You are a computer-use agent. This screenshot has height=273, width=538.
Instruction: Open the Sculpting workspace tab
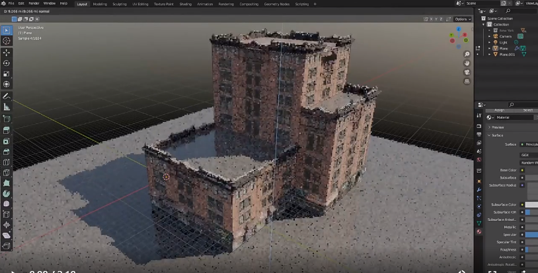119,4
